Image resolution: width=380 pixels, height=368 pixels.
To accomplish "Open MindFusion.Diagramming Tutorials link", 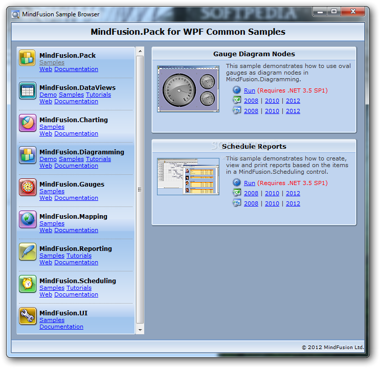I will click(x=98, y=159).
